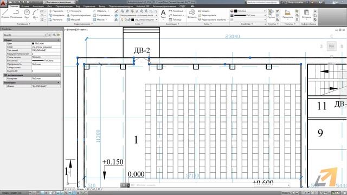Open object type selector Все (3) dropdown
The width and height of the screenshot is (347, 195).
[25, 35]
